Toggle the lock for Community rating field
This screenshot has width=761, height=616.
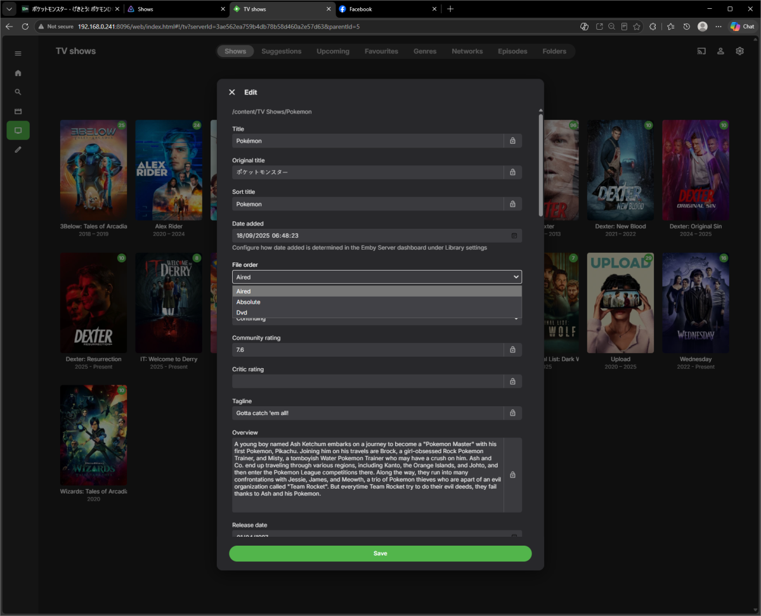click(512, 350)
